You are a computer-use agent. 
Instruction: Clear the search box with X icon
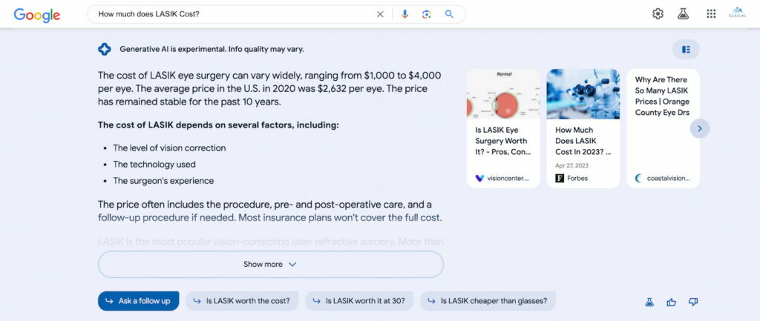click(380, 15)
